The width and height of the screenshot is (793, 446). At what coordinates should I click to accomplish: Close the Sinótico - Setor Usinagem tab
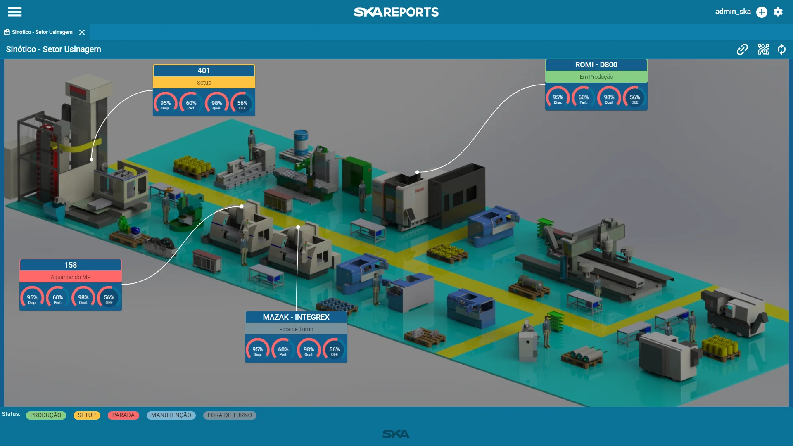(82, 32)
